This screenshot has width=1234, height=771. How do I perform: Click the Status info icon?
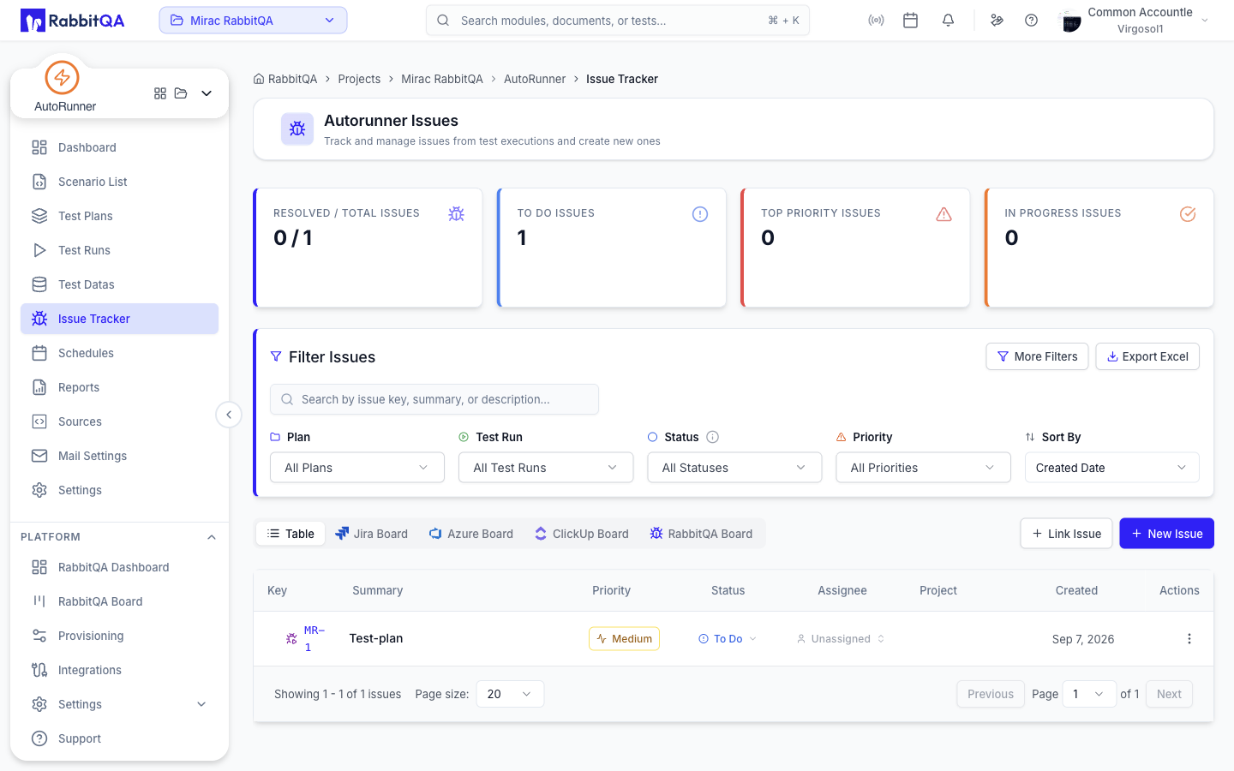pyautogui.click(x=712, y=437)
